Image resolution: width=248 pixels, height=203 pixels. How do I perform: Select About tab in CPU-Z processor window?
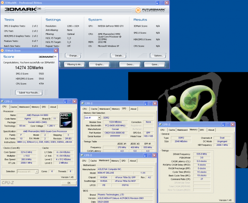[x=53, y=107]
